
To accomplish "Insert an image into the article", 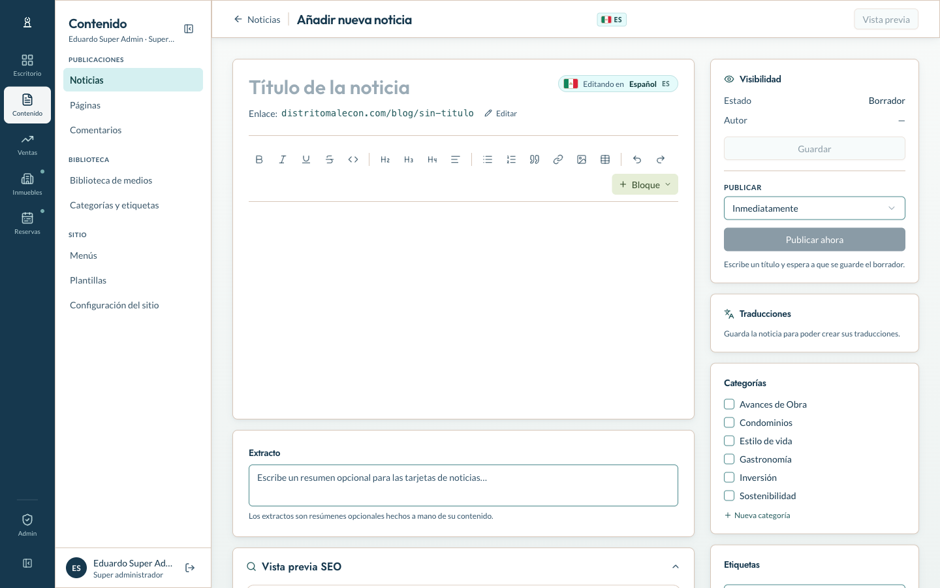I will pyautogui.click(x=582, y=159).
